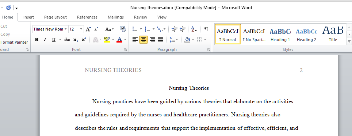Open the Clipboard dialog launcher
Viewport: 352px width, 136px height.
pos(27,50)
